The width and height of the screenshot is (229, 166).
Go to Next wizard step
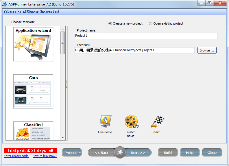(x=138, y=153)
